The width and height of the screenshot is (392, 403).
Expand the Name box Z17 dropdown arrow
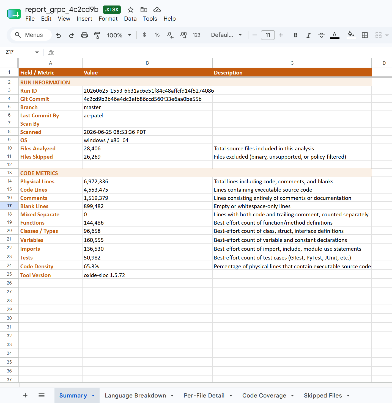pos(37,52)
